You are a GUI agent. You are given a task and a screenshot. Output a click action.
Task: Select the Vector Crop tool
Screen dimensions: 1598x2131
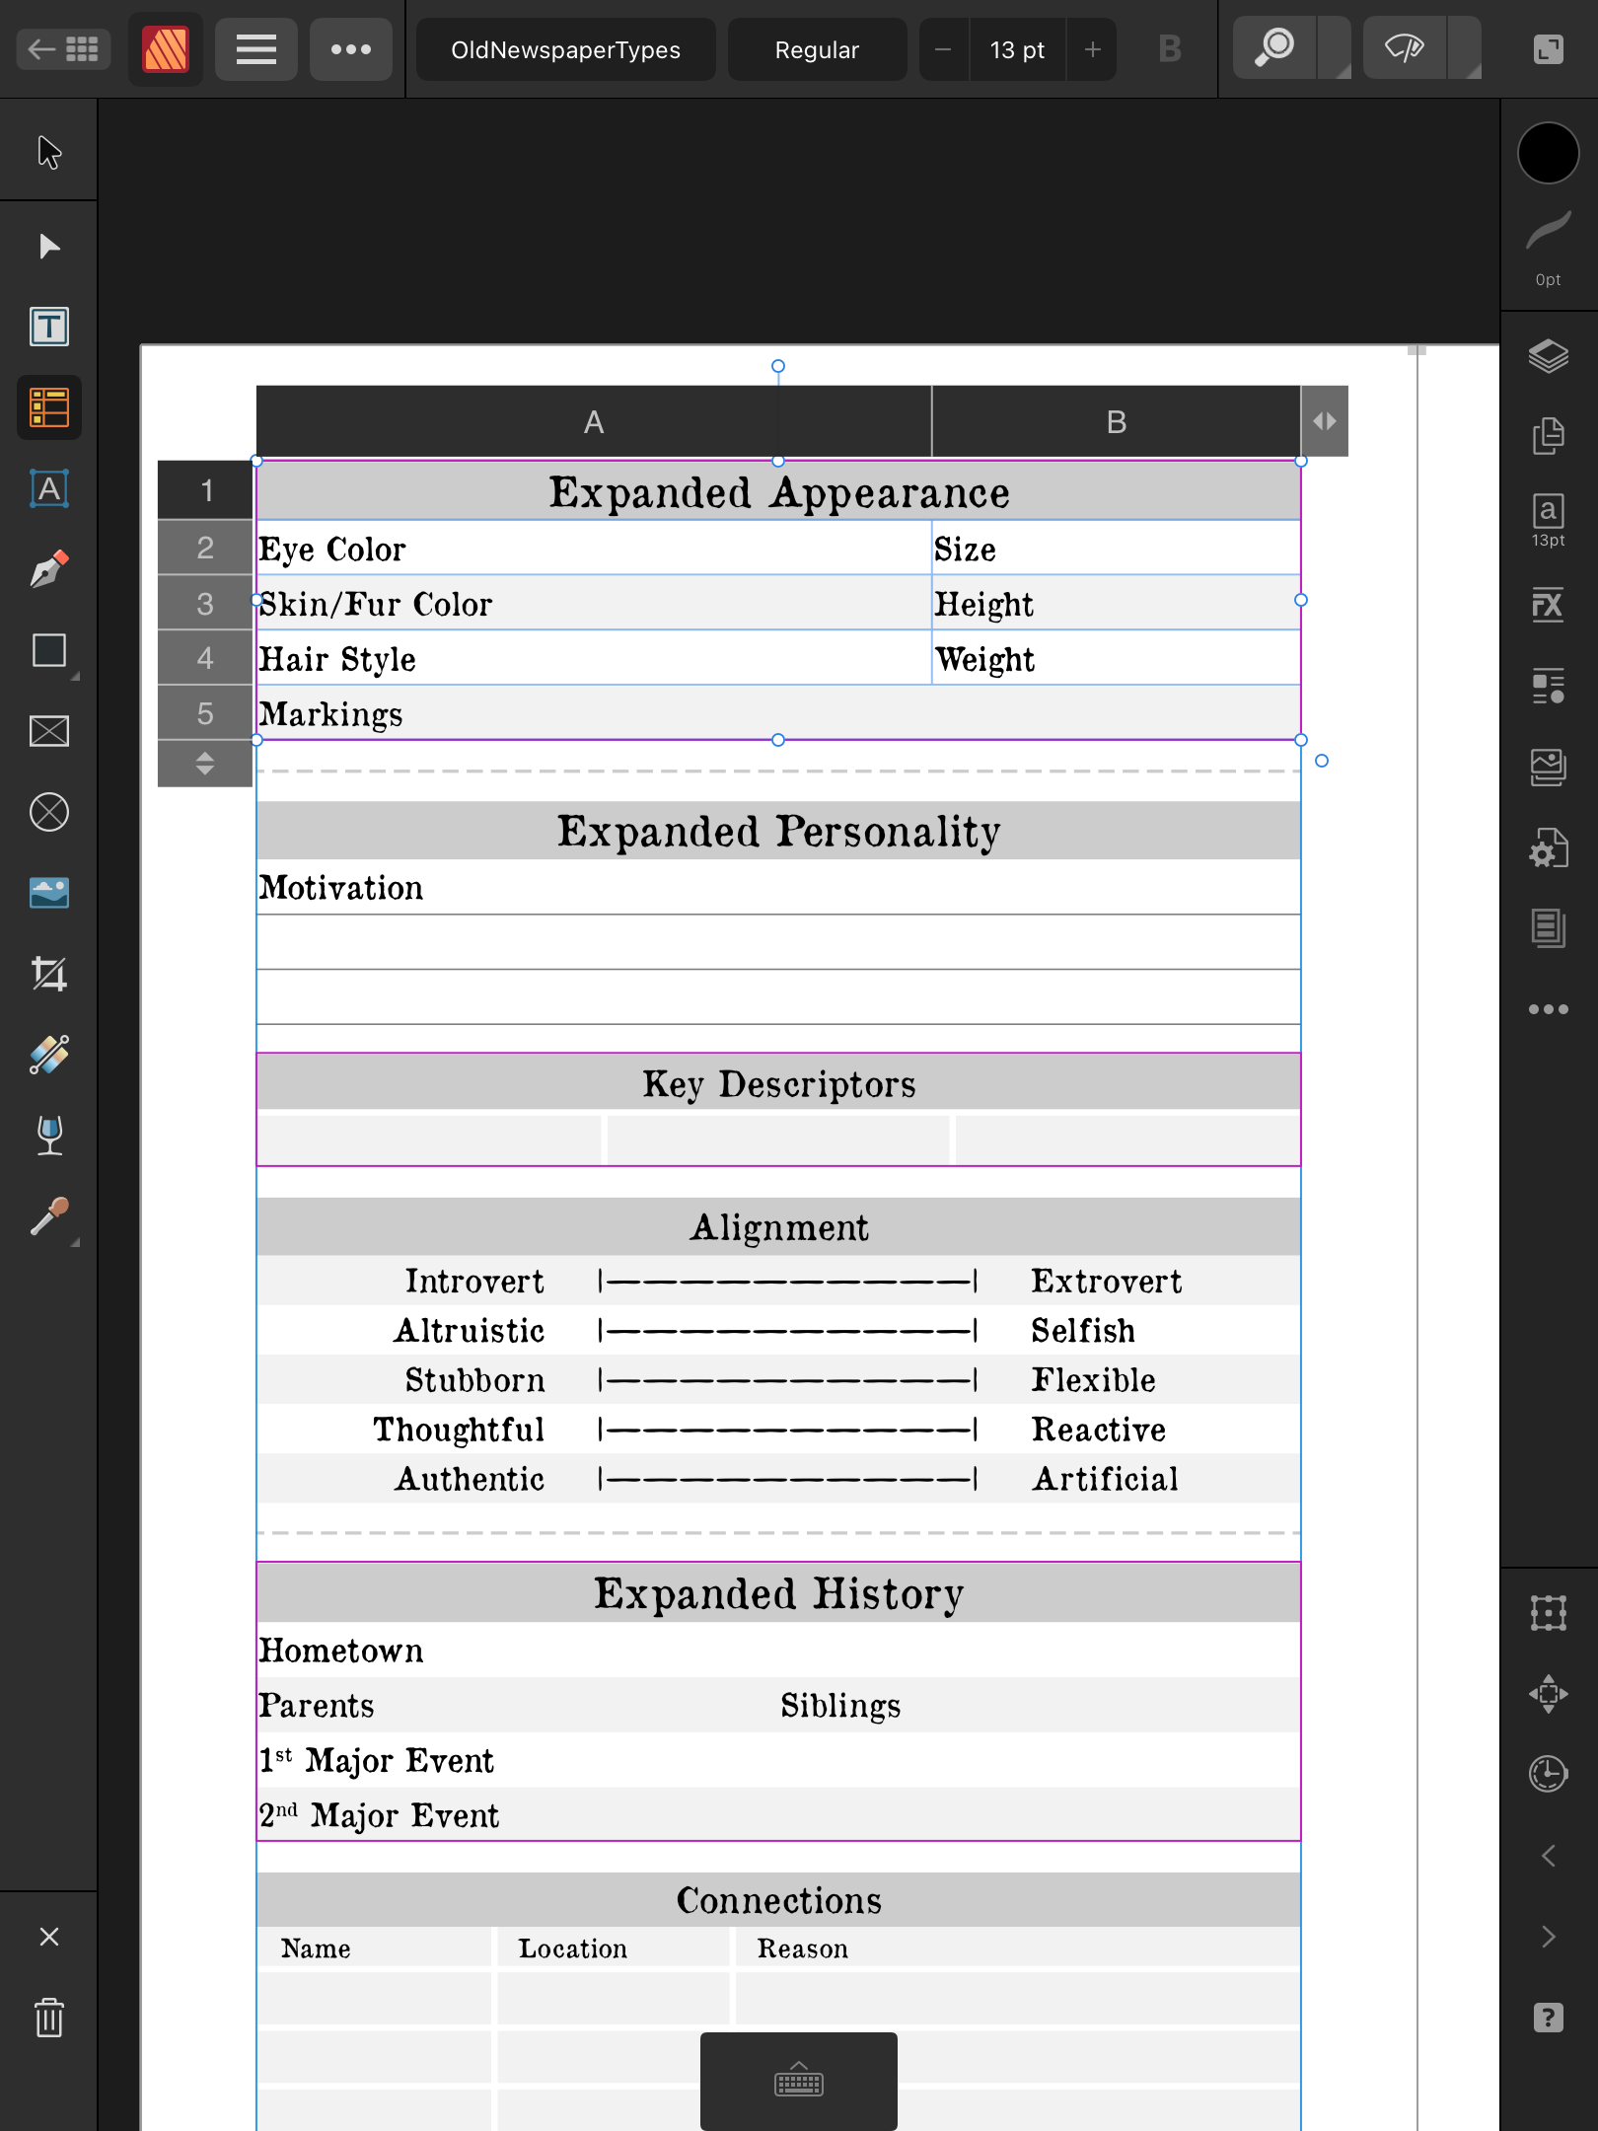pyautogui.click(x=49, y=974)
